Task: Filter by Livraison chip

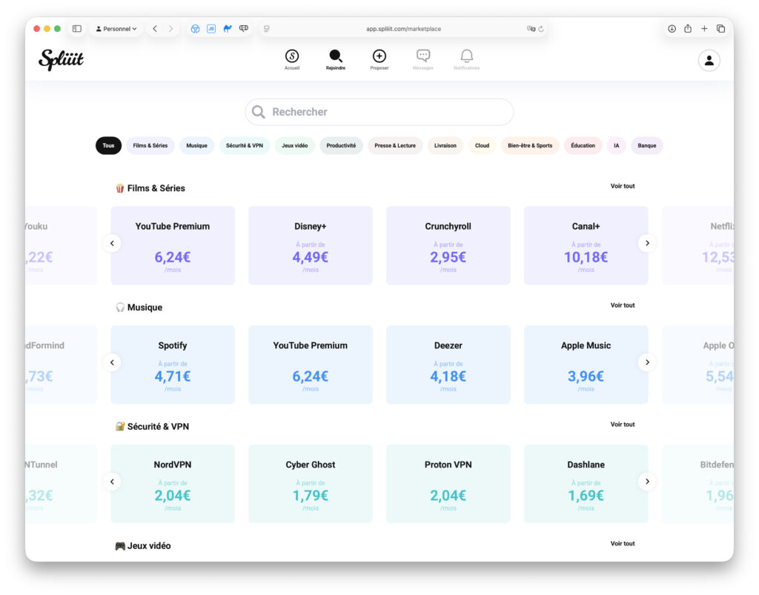Action: (x=445, y=146)
